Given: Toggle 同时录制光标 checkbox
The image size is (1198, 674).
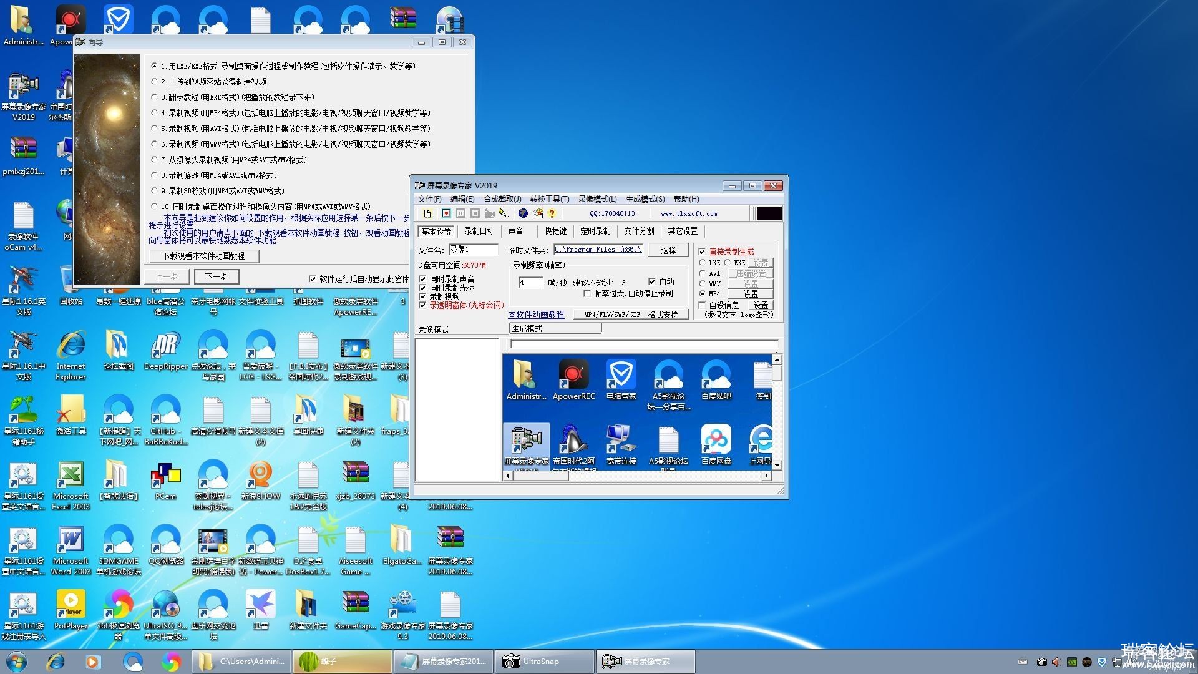Looking at the screenshot, I should coord(422,288).
